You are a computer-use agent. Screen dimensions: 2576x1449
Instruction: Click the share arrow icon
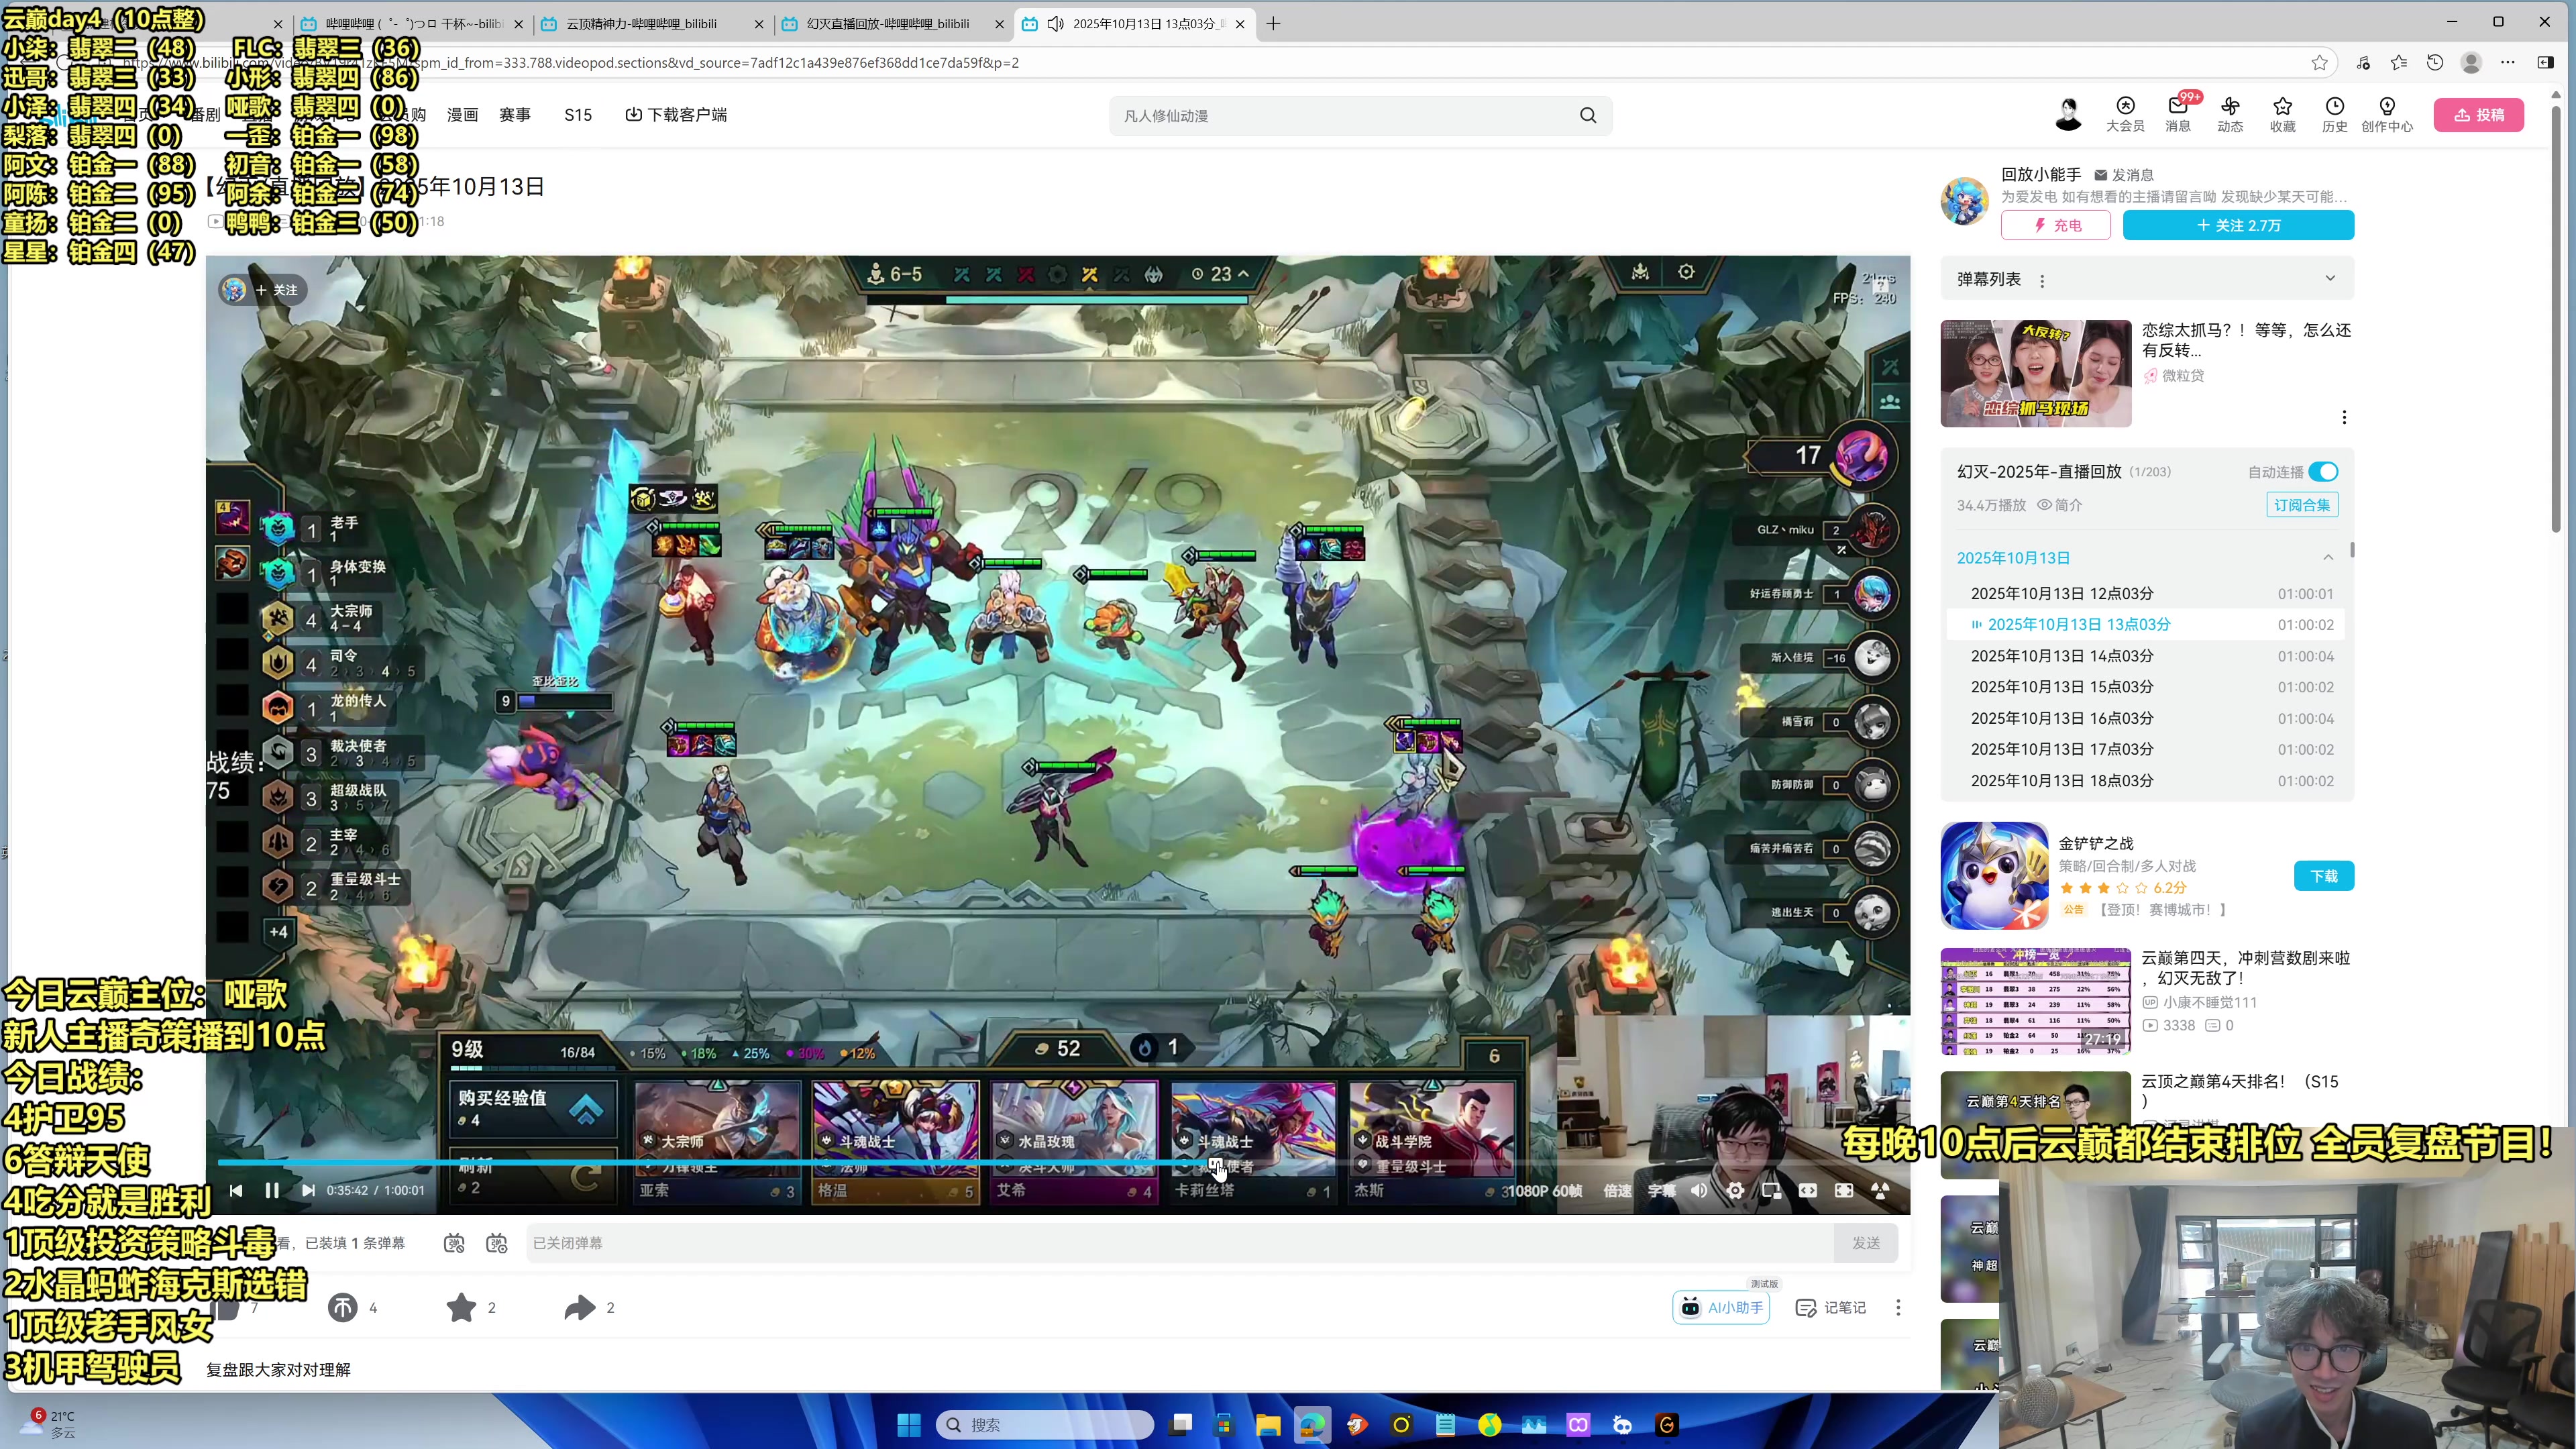click(x=579, y=1307)
